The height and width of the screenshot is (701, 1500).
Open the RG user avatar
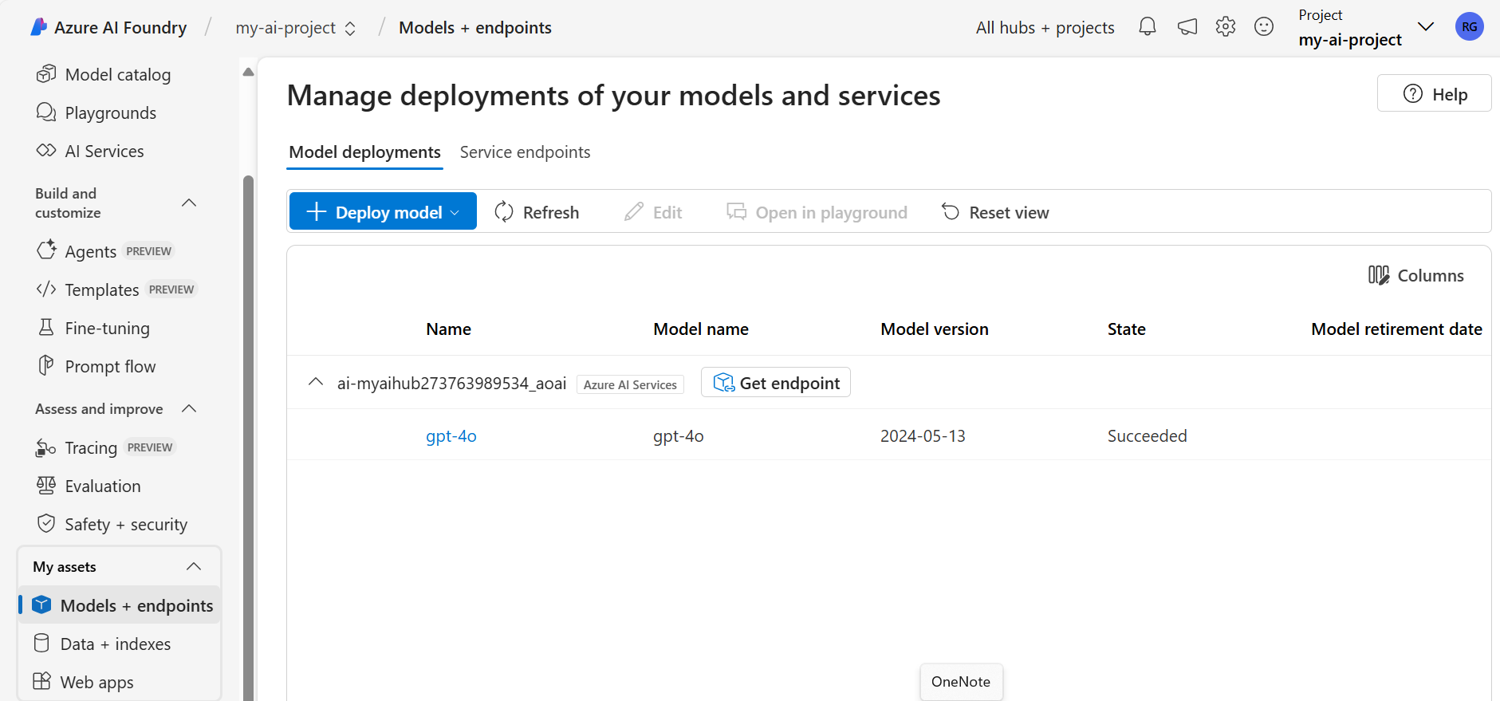point(1469,26)
